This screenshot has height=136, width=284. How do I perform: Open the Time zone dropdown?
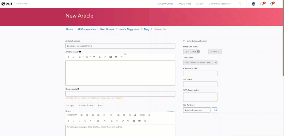click(200, 62)
